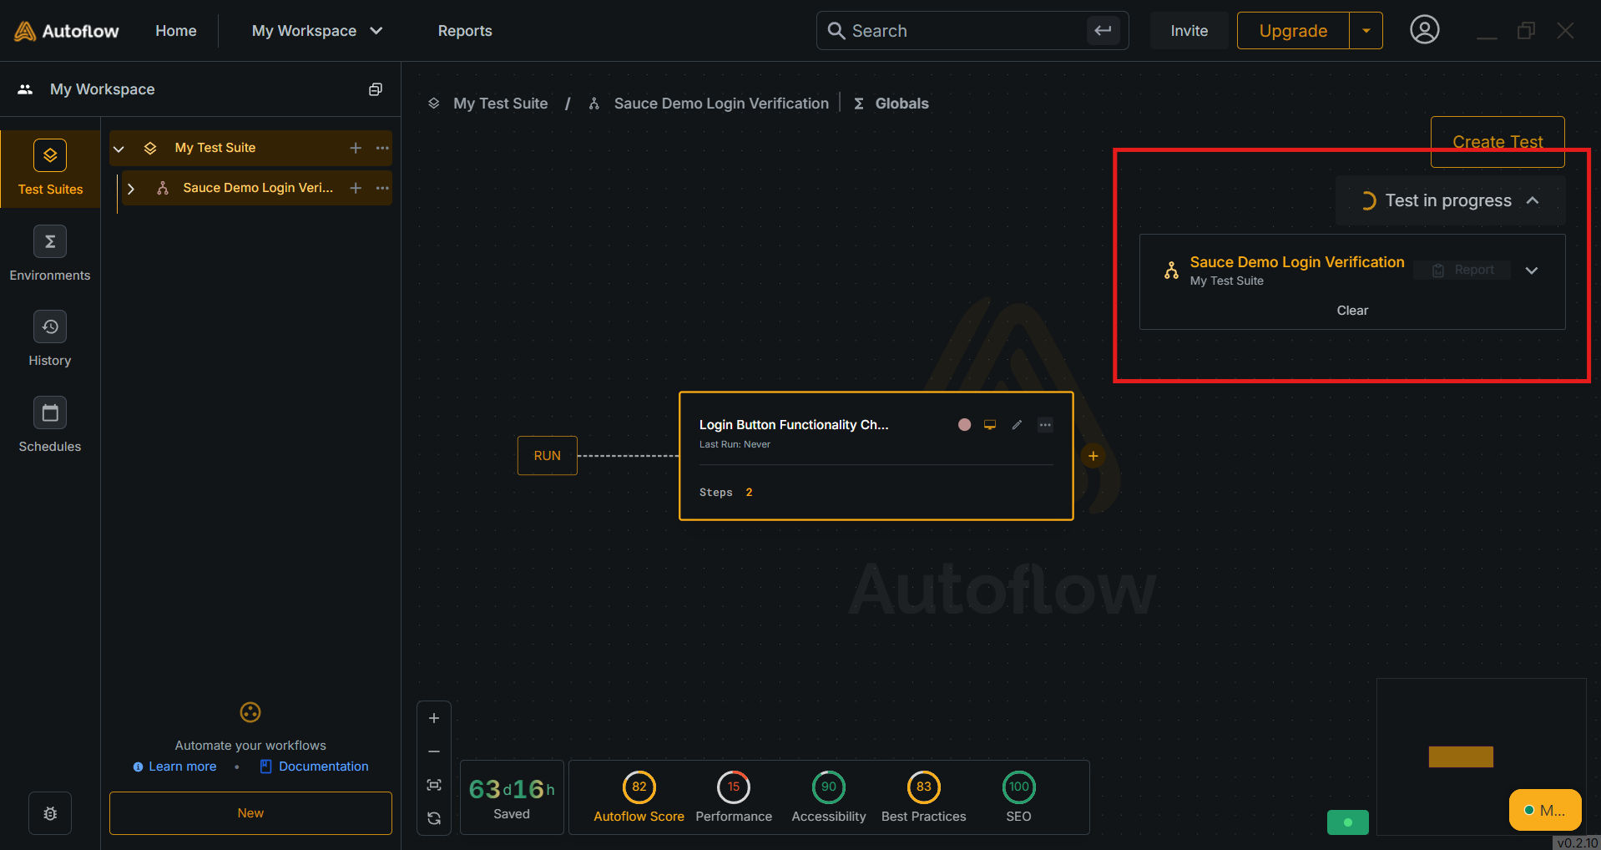
Task: Clear the test progress list
Action: coord(1352,311)
